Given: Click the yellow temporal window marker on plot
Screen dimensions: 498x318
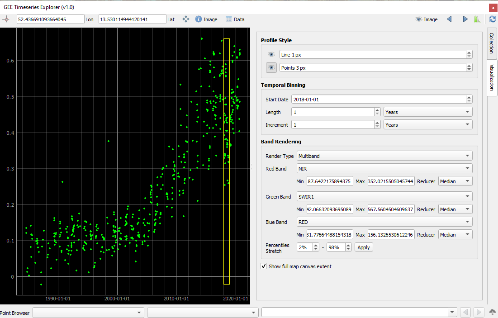Looking at the screenshot, I should coord(227,161).
